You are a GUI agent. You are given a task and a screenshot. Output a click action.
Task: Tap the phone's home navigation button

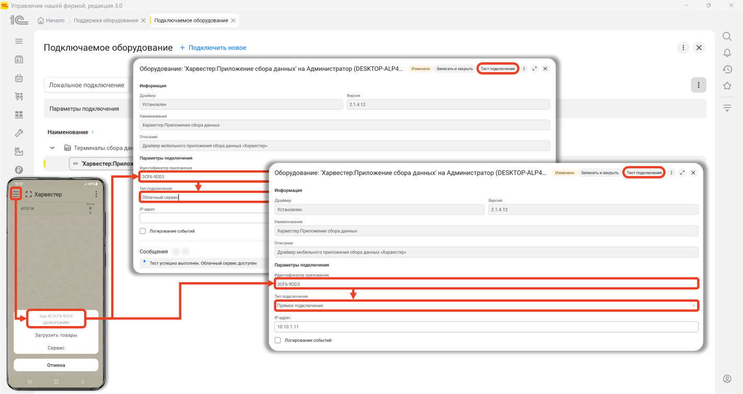point(56,382)
